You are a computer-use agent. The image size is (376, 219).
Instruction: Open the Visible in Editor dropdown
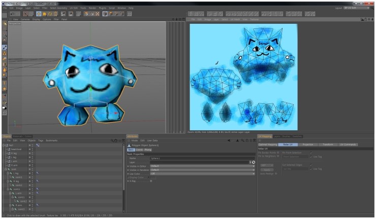tap(202, 166)
